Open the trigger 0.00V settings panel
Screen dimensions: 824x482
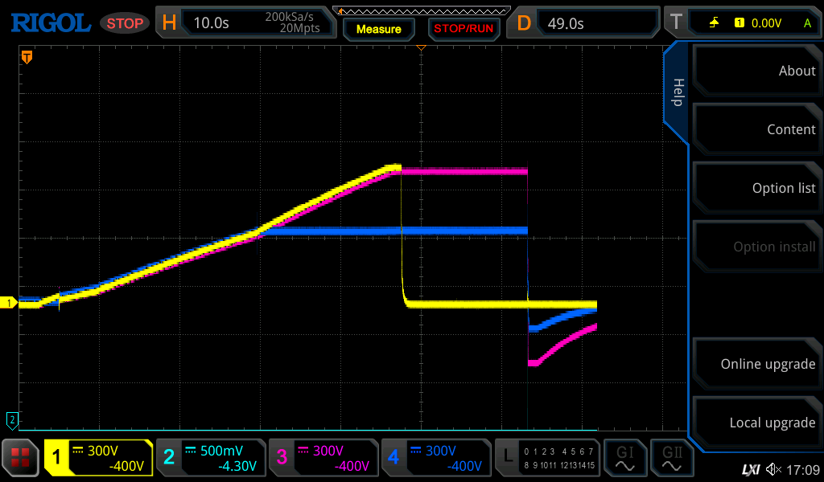(x=740, y=22)
